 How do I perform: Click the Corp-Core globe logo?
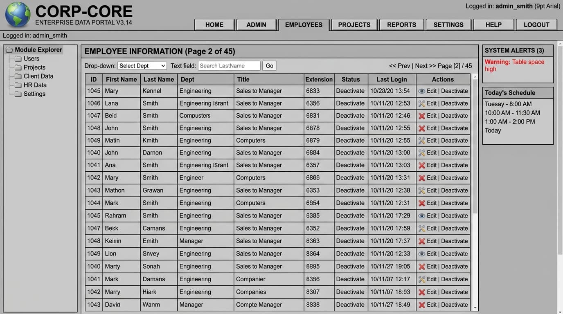[x=18, y=15]
